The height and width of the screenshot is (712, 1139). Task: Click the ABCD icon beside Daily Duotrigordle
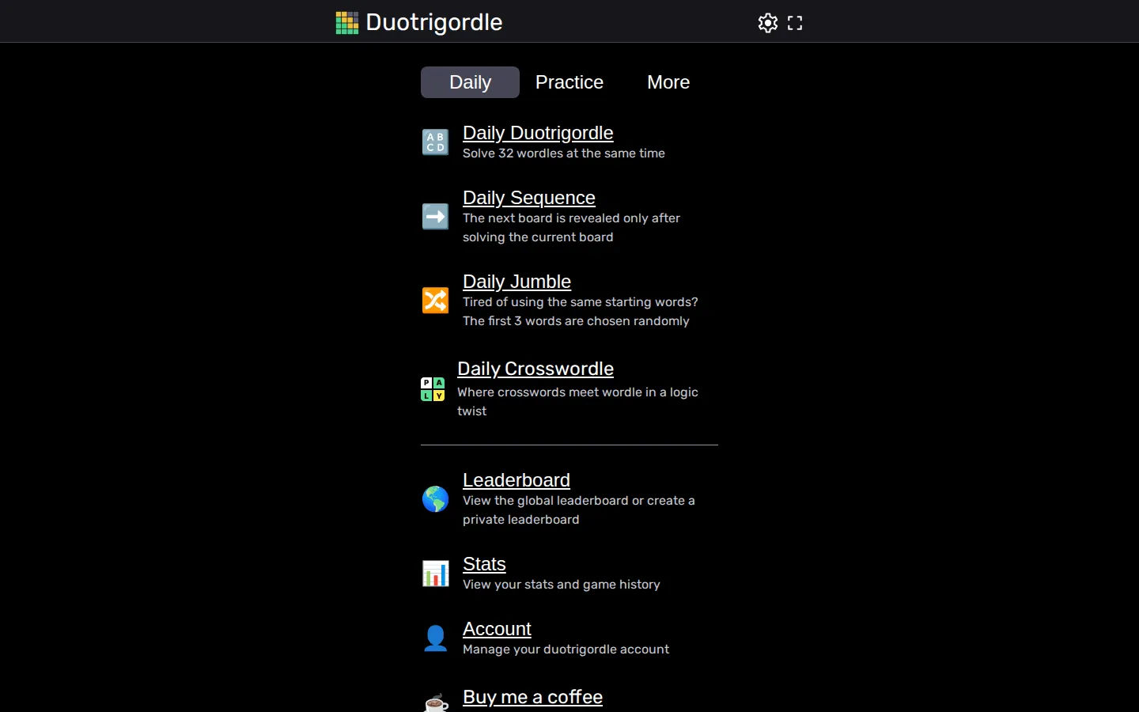[435, 142]
